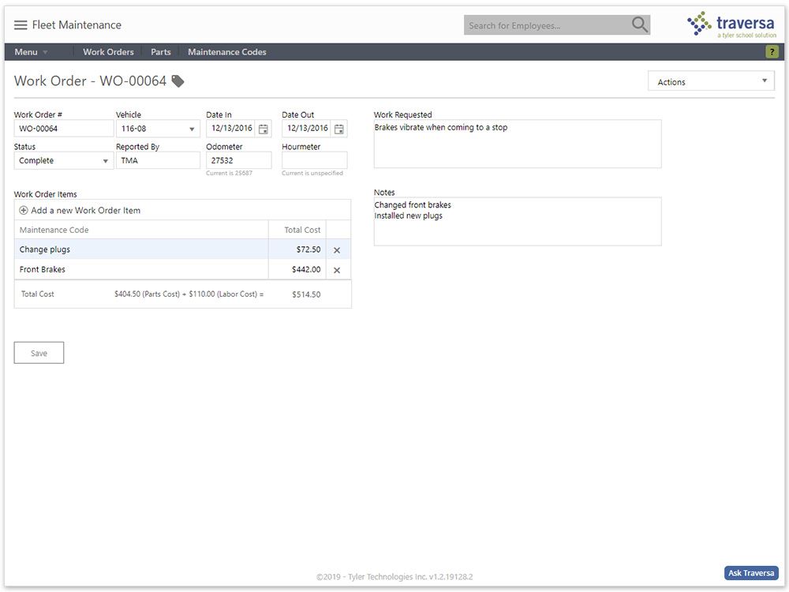Click the Traversa logo
This screenshot has width=789, height=592.
coord(731,24)
